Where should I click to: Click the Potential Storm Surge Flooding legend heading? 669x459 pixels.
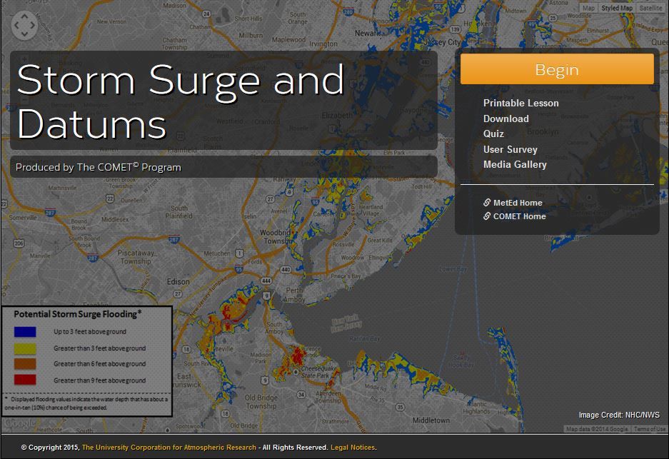(77, 314)
